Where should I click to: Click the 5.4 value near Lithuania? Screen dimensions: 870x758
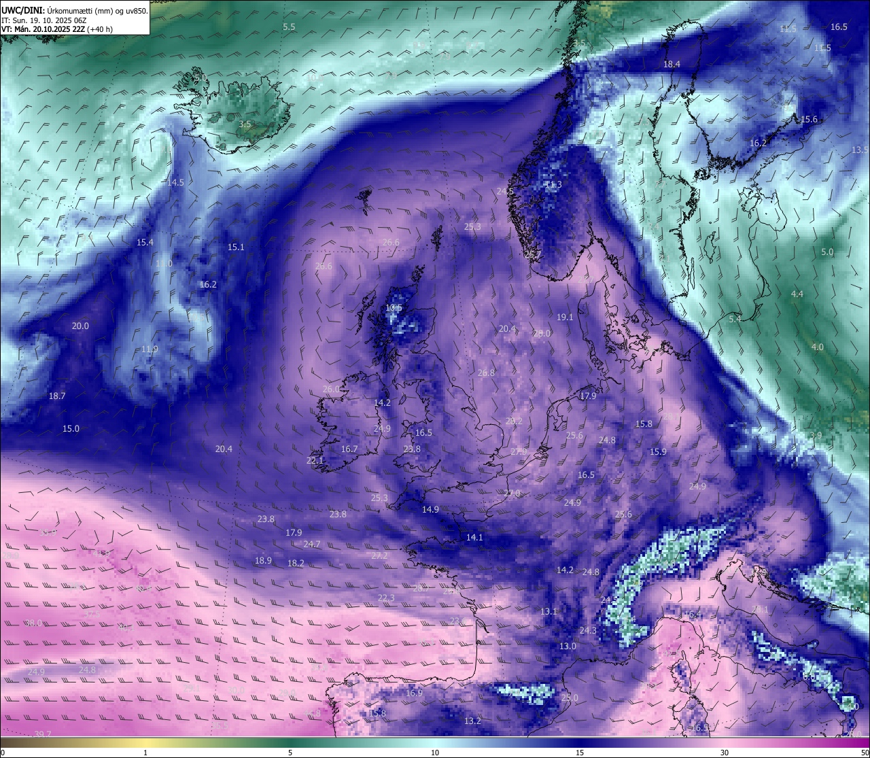tap(735, 319)
